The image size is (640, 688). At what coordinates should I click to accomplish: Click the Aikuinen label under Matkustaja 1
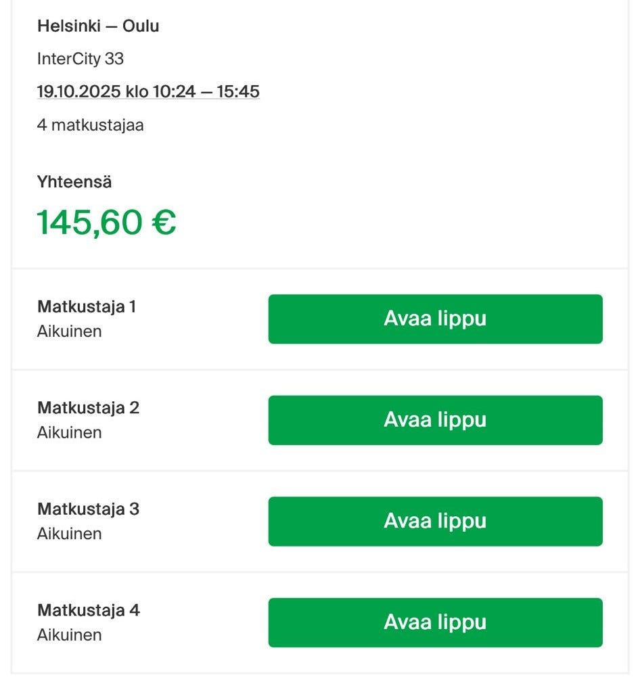69,331
